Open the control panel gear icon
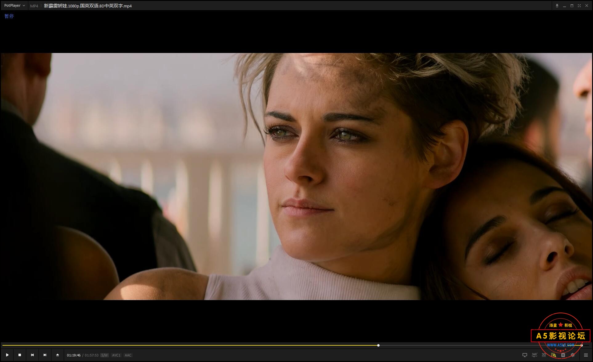 [x=573, y=355]
